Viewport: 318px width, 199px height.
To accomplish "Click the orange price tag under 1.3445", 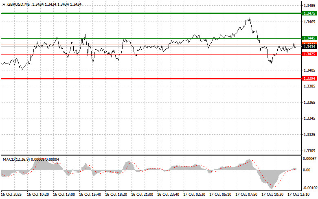I will pyautogui.click(x=309, y=44).
